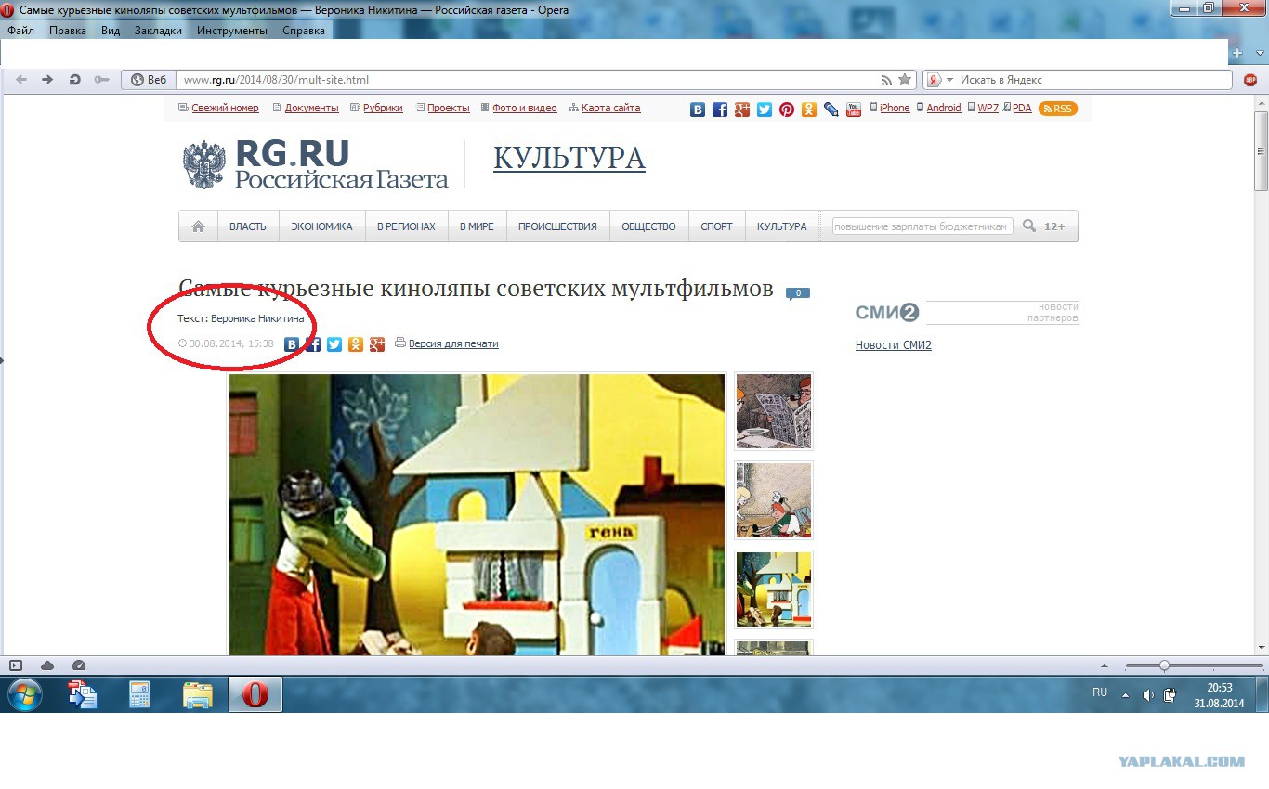The width and height of the screenshot is (1269, 789).
Task: Focus the site search input field
Action: tap(922, 226)
